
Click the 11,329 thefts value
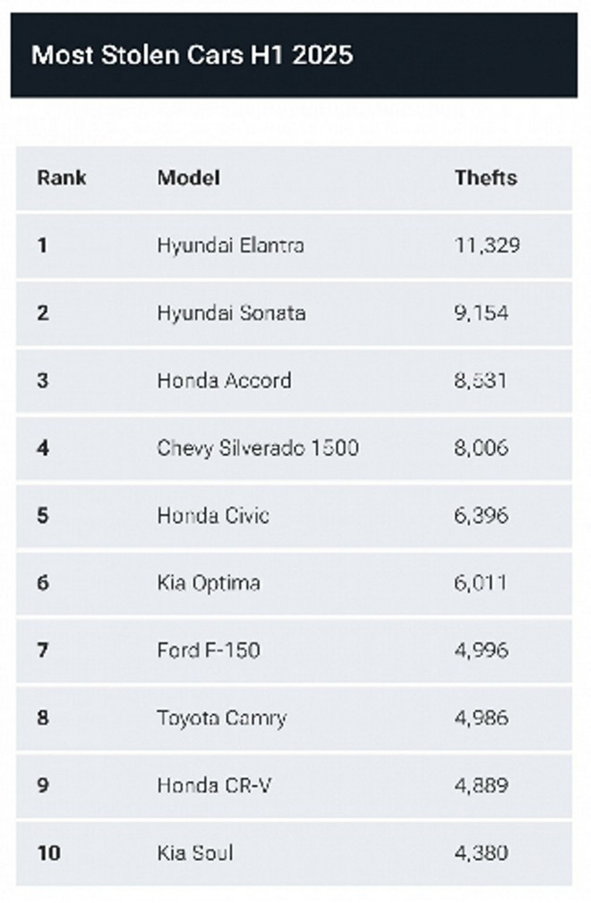487,245
